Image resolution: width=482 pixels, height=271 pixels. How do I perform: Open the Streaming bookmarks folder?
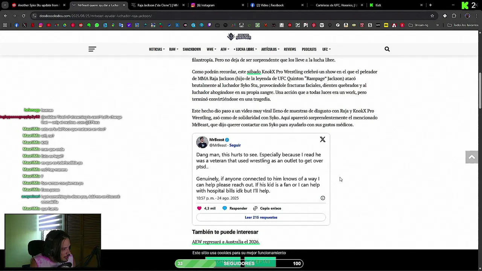(x=418, y=25)
